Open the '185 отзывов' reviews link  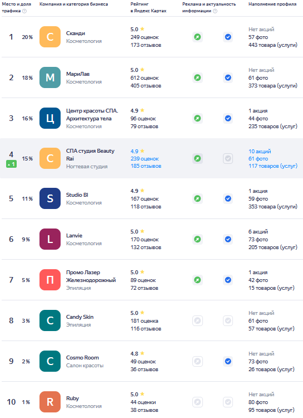(x=146, y=166)
